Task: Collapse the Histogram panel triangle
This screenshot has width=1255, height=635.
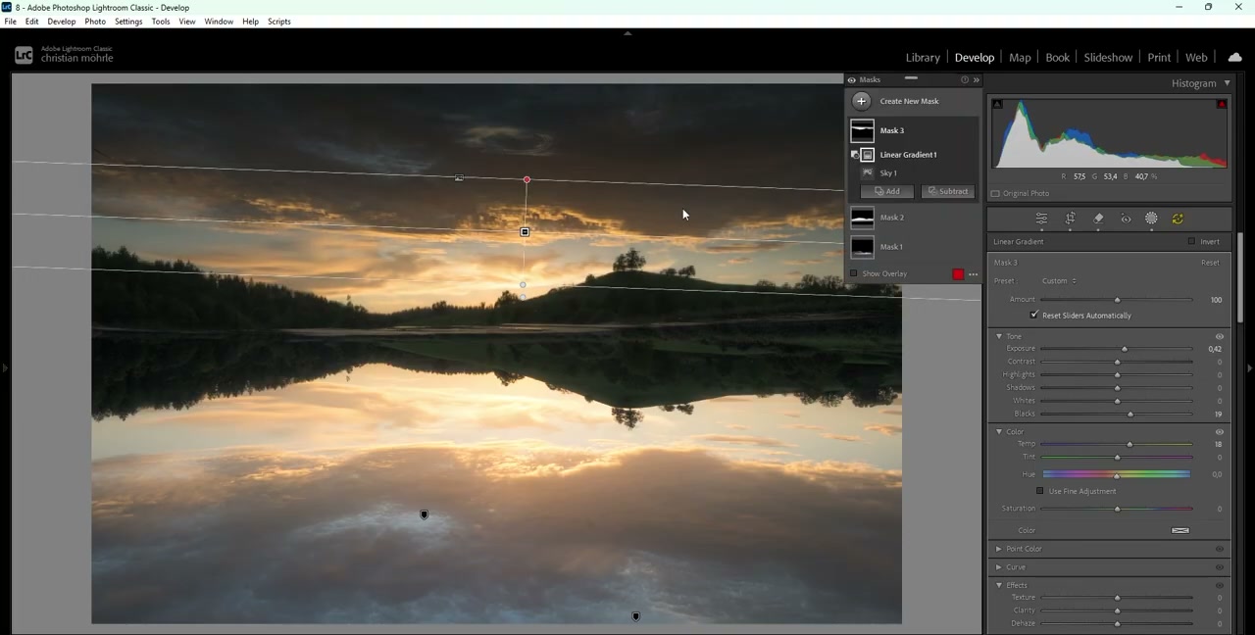Action: 1227,83
